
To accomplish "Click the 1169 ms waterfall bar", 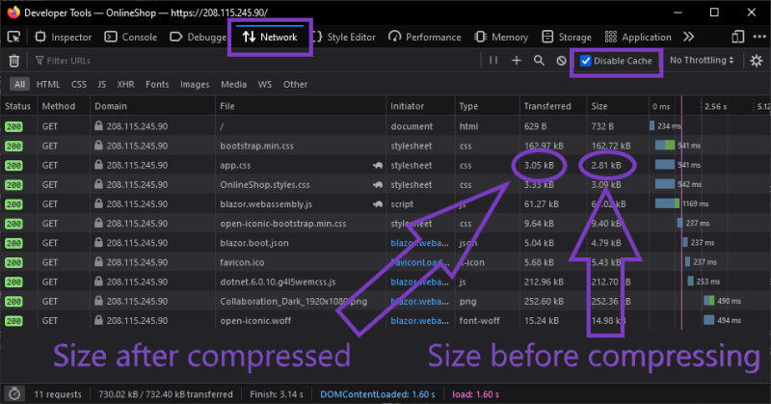I will (667, 203).
